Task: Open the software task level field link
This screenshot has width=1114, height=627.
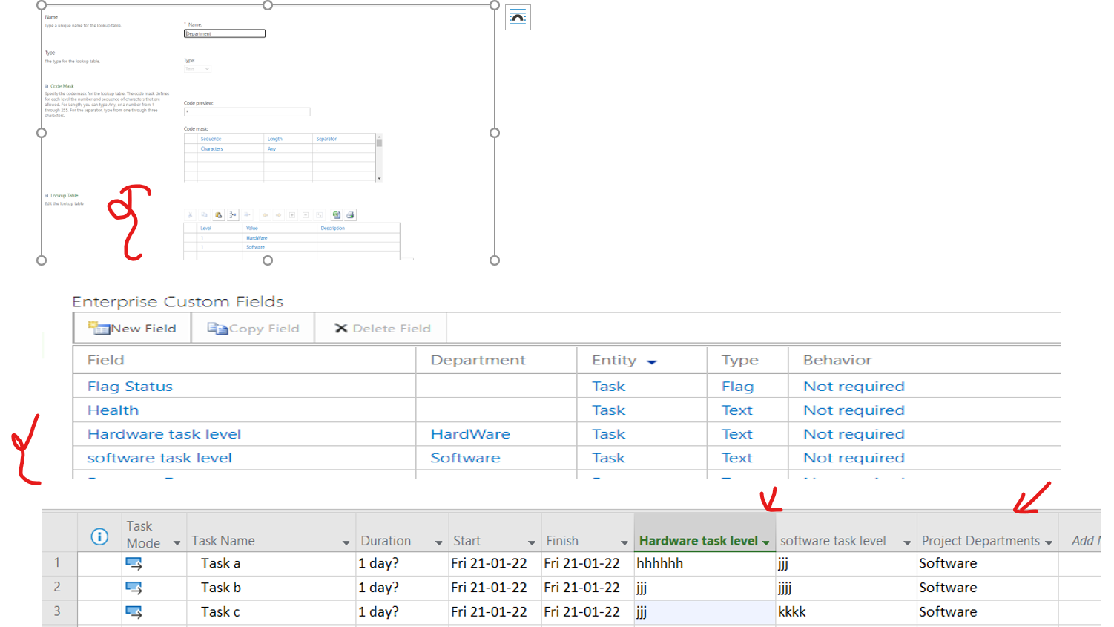Action: click(x=159, y=457)
